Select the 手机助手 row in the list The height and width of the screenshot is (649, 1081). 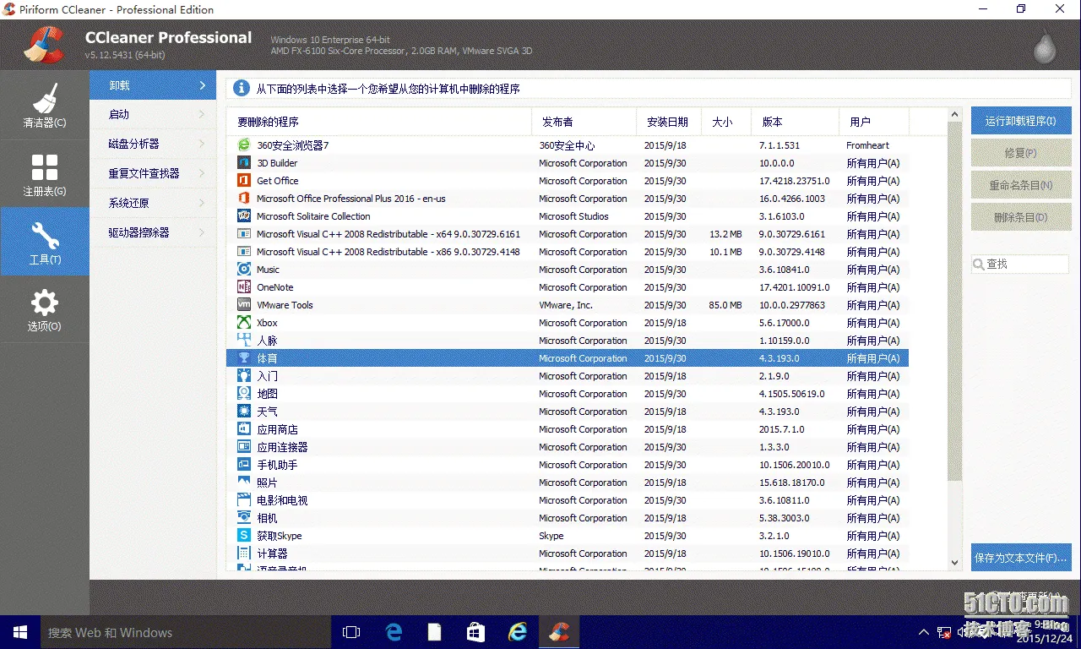pos(568,465)
